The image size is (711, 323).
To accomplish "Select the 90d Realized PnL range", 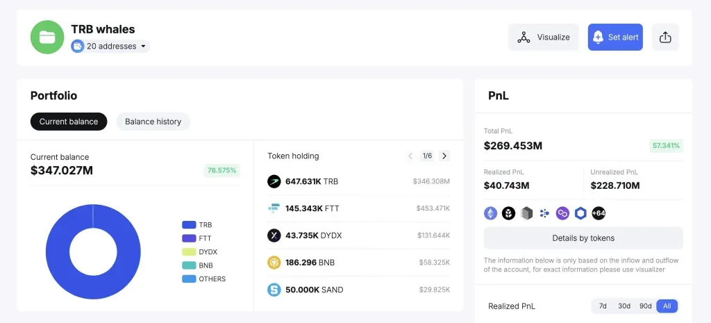I will point(646,306).
